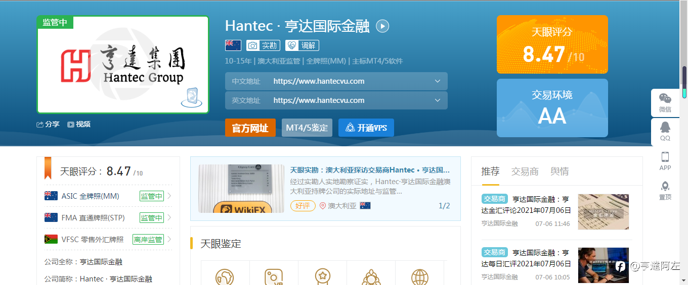Viewport: 688px width, 285px height.
Task: Click the 交易环境 AA blue card
Action: tap(552, 108)
